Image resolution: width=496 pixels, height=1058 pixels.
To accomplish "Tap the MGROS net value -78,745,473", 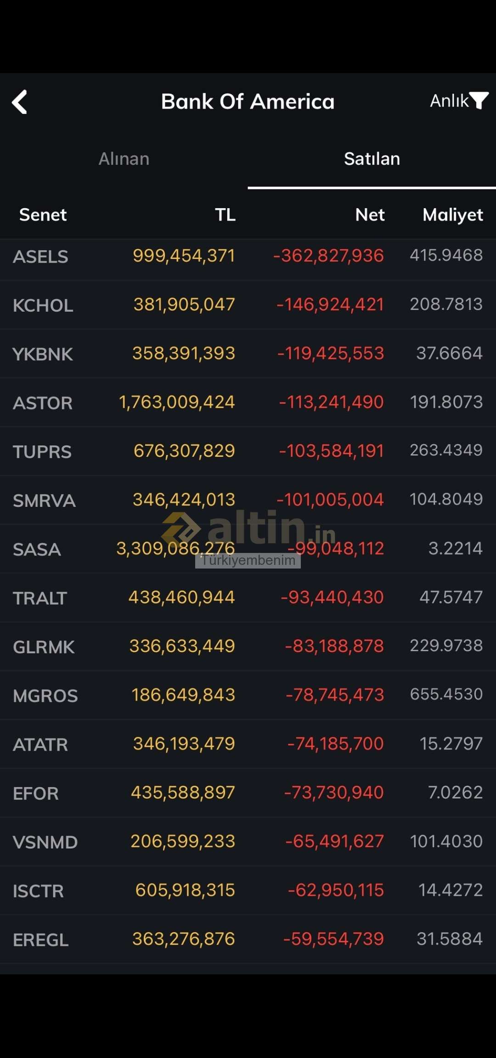I will click(x=334, y=695).
